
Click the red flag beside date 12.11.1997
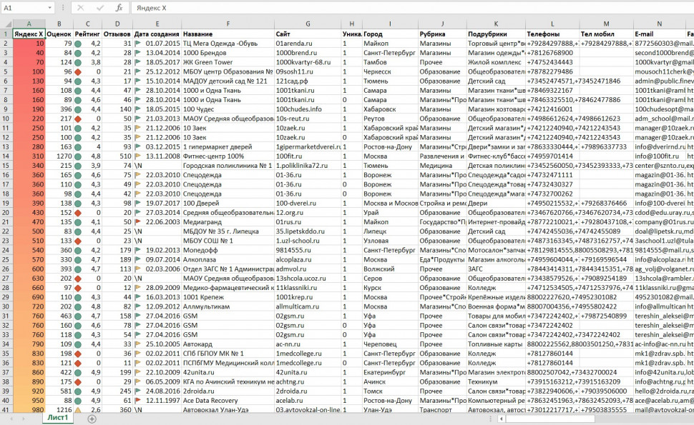137,401
